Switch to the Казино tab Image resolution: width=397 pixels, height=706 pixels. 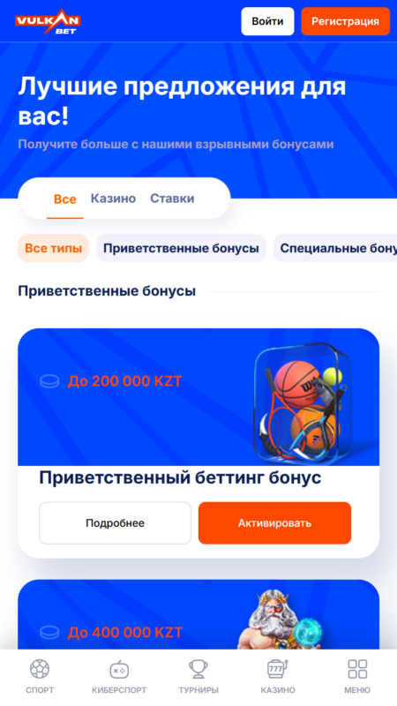pyautogui.click(x=113, y=199)
